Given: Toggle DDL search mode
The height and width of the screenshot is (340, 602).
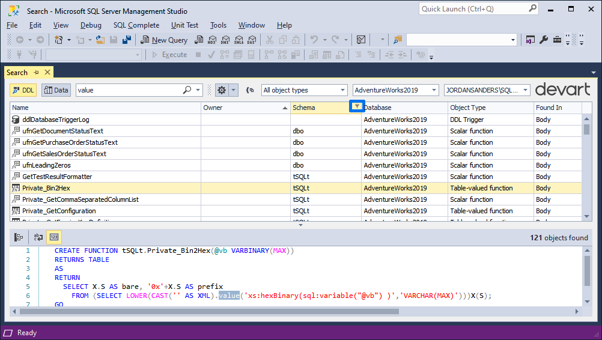Looking at the screenshot, I should (x=23, y=90).
